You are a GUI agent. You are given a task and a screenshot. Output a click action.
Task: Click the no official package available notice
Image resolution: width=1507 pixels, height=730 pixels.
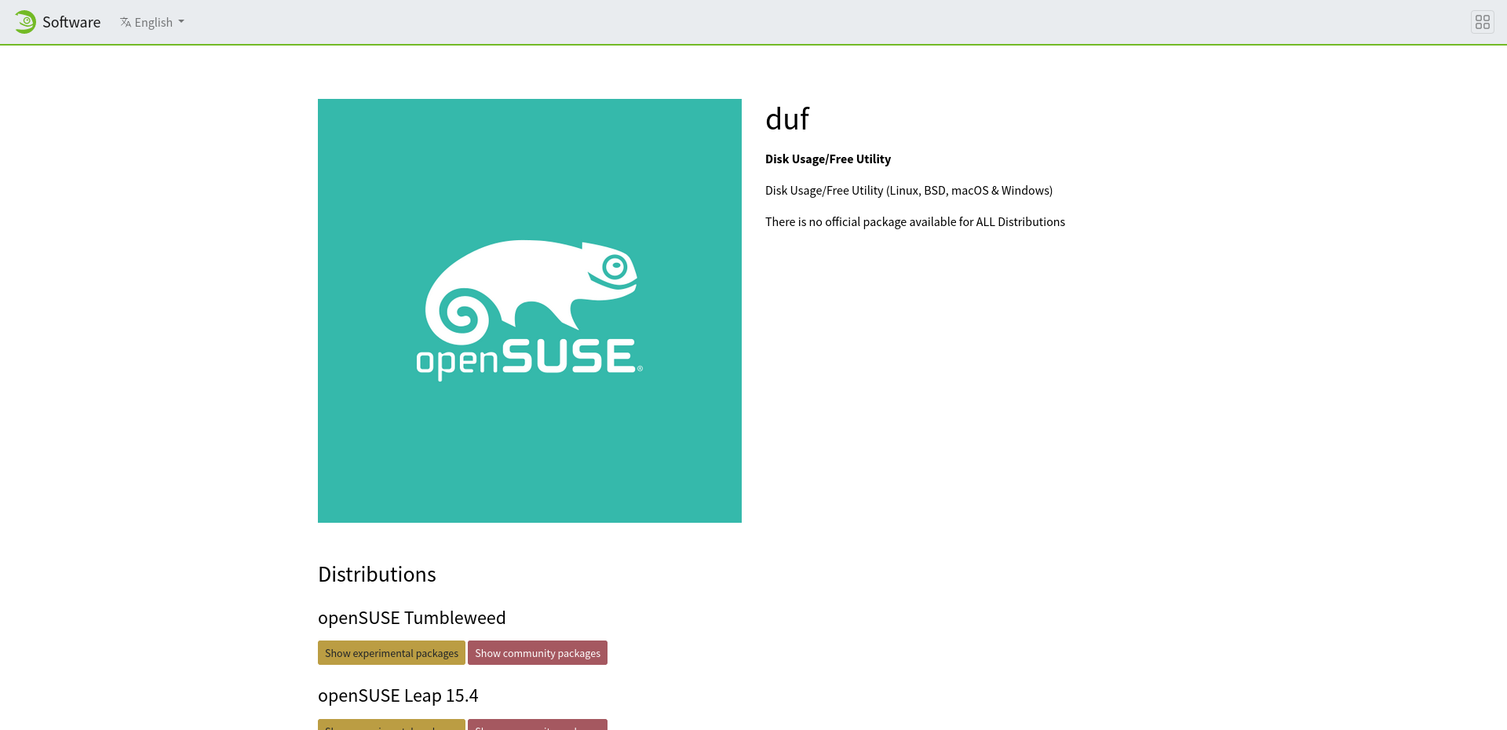914,222
